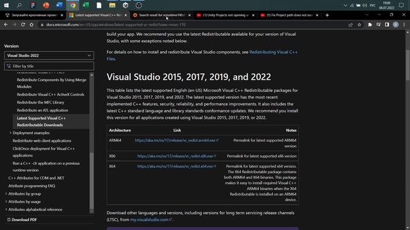410x230 pixels.
Task: Open the Visual Studio 2022 version dropdown
Action: [49, 56]
